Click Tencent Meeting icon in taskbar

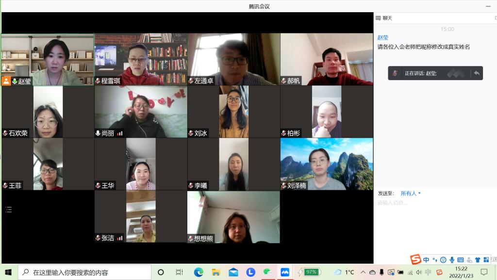tap(285, 272)
